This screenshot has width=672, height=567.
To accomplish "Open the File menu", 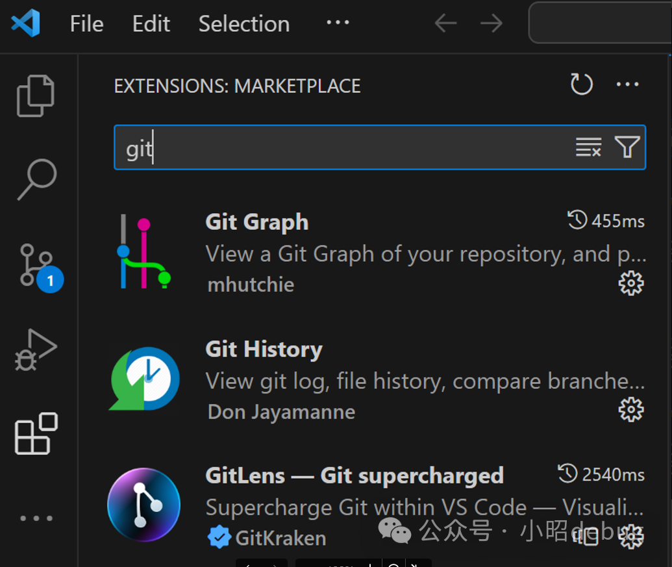I will coord(86,23).
